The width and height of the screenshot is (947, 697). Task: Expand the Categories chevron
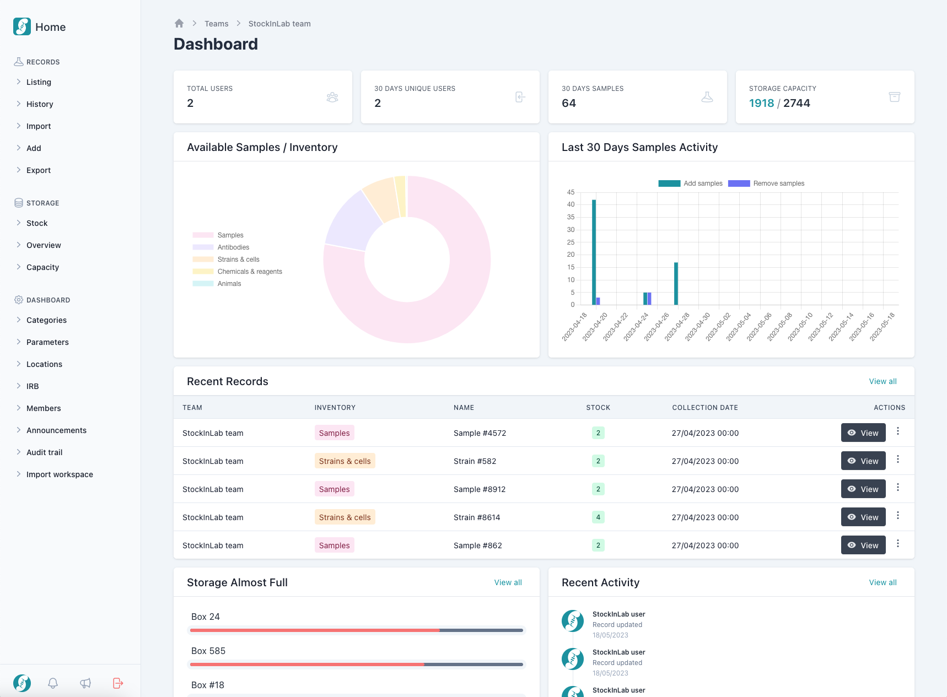[x=19, y=320]
